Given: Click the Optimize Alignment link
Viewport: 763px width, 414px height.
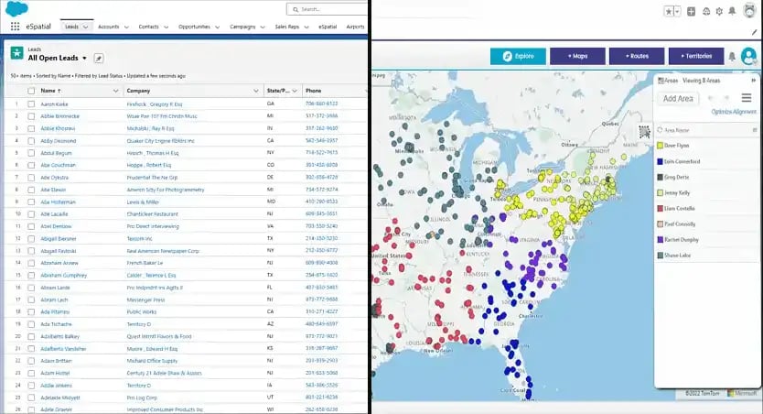Looking at the screenshot, I should point(734,112).
